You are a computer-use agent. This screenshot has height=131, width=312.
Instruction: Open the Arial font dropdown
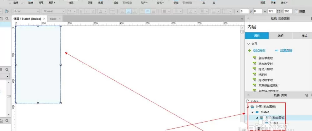pos(27,11)
